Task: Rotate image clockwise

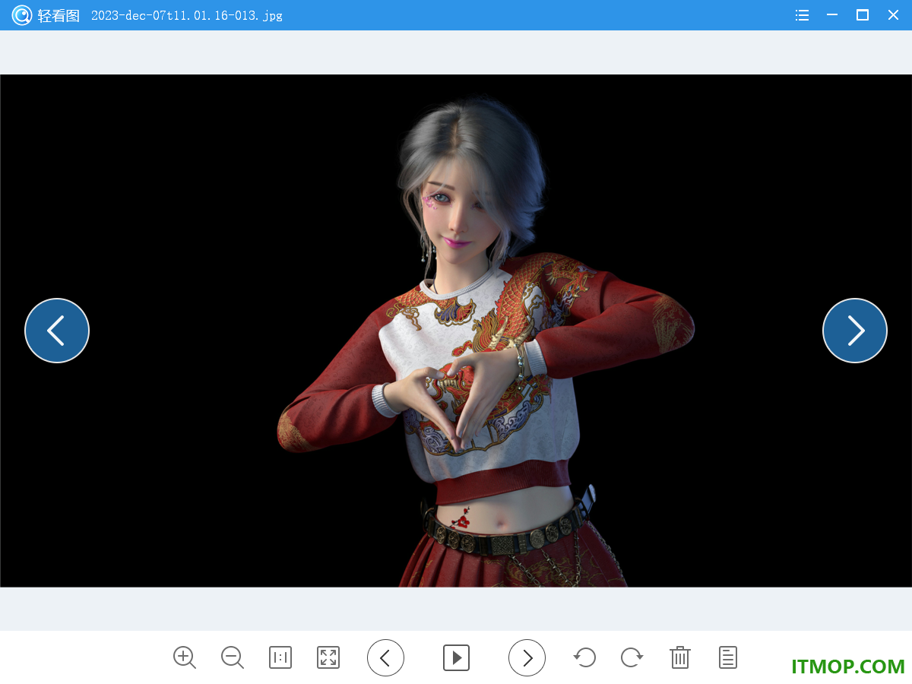Action: (632, 657)
